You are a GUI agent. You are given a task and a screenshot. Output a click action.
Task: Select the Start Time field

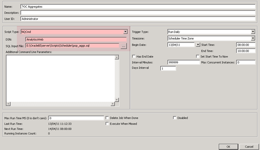pos(246,45)
